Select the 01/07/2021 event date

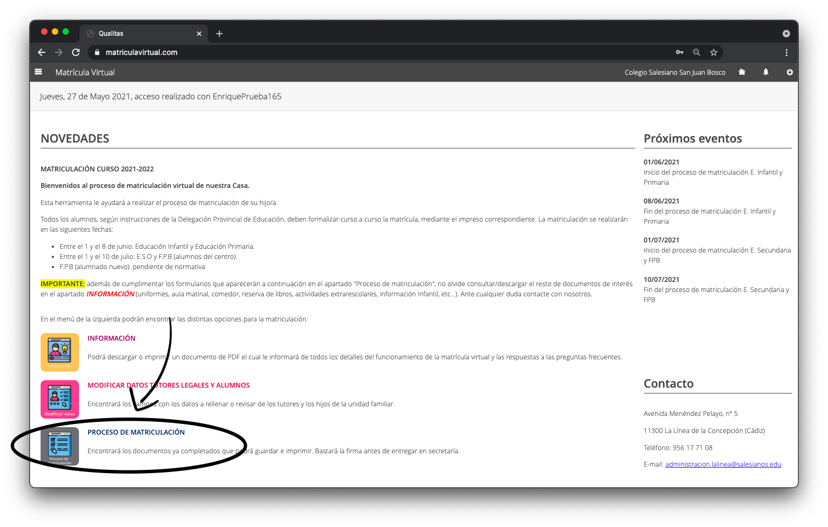pos(661,240)
